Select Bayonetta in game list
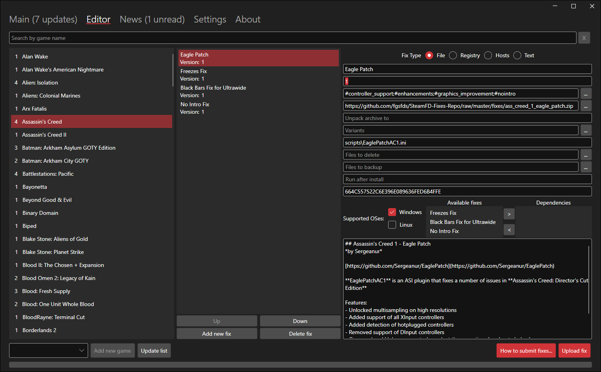 (x=92, y=187)
